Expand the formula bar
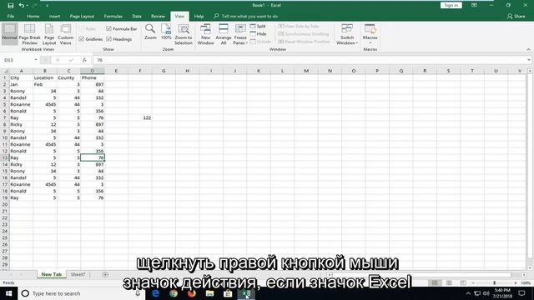Image resolution: width=534 pixels, height=300 pixels. point(528,60)
